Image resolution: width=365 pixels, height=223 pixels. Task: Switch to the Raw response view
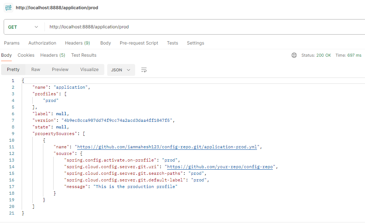pos(36,70)
